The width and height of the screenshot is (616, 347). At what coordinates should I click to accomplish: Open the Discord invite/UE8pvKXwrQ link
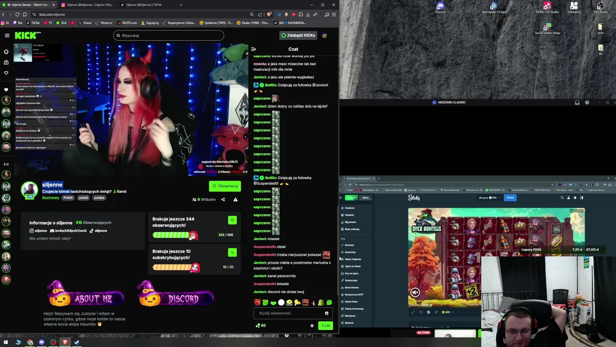click(68, 231)
